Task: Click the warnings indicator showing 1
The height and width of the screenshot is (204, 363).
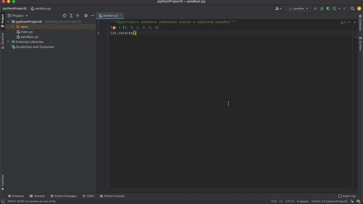Action: (x=343, y=23)
